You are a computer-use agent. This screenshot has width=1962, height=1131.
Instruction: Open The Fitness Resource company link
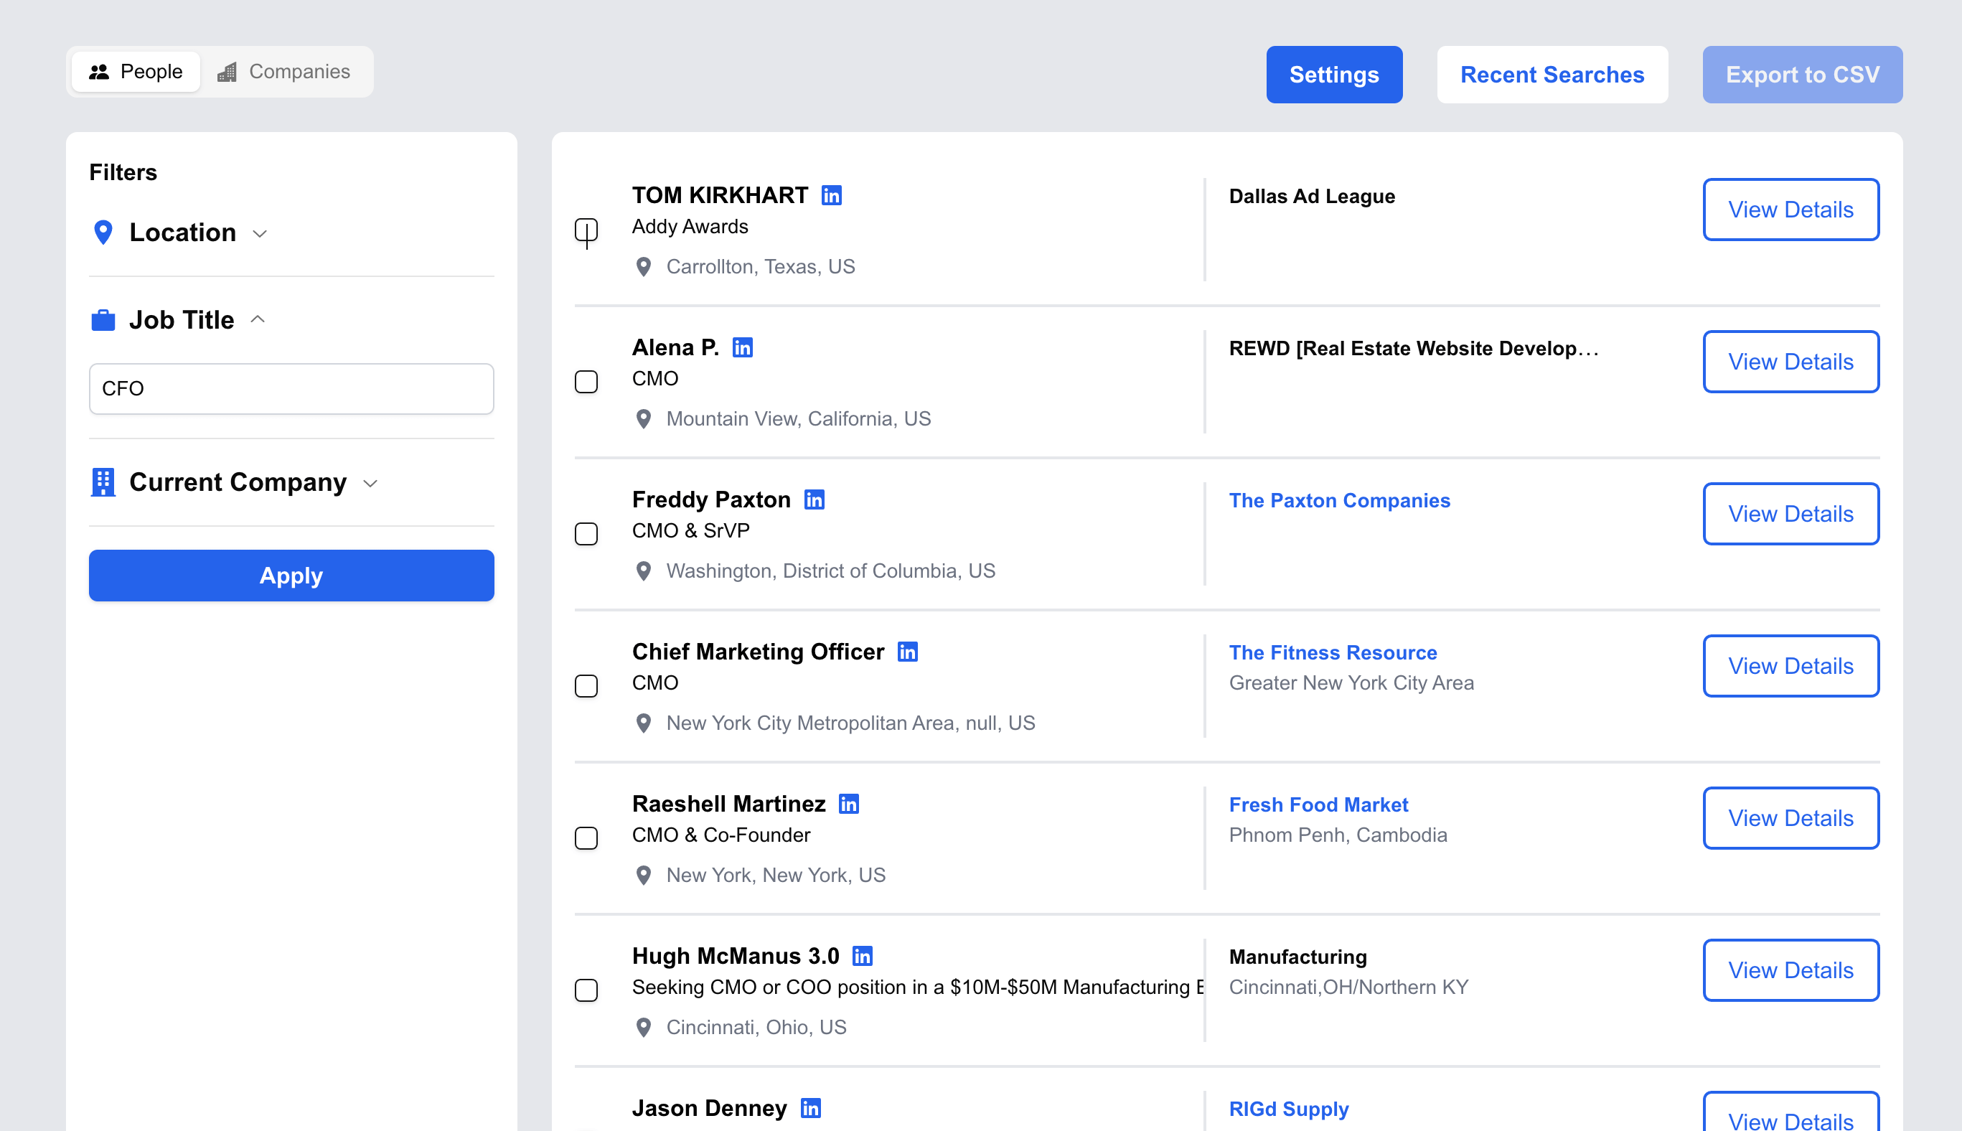(1333, 653)
